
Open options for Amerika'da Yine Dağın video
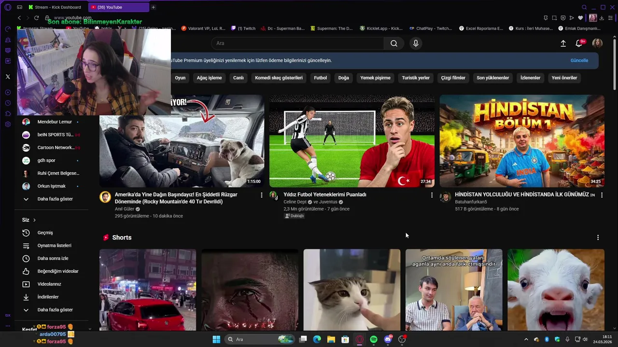pyautogui.click(x=262, y=195)
